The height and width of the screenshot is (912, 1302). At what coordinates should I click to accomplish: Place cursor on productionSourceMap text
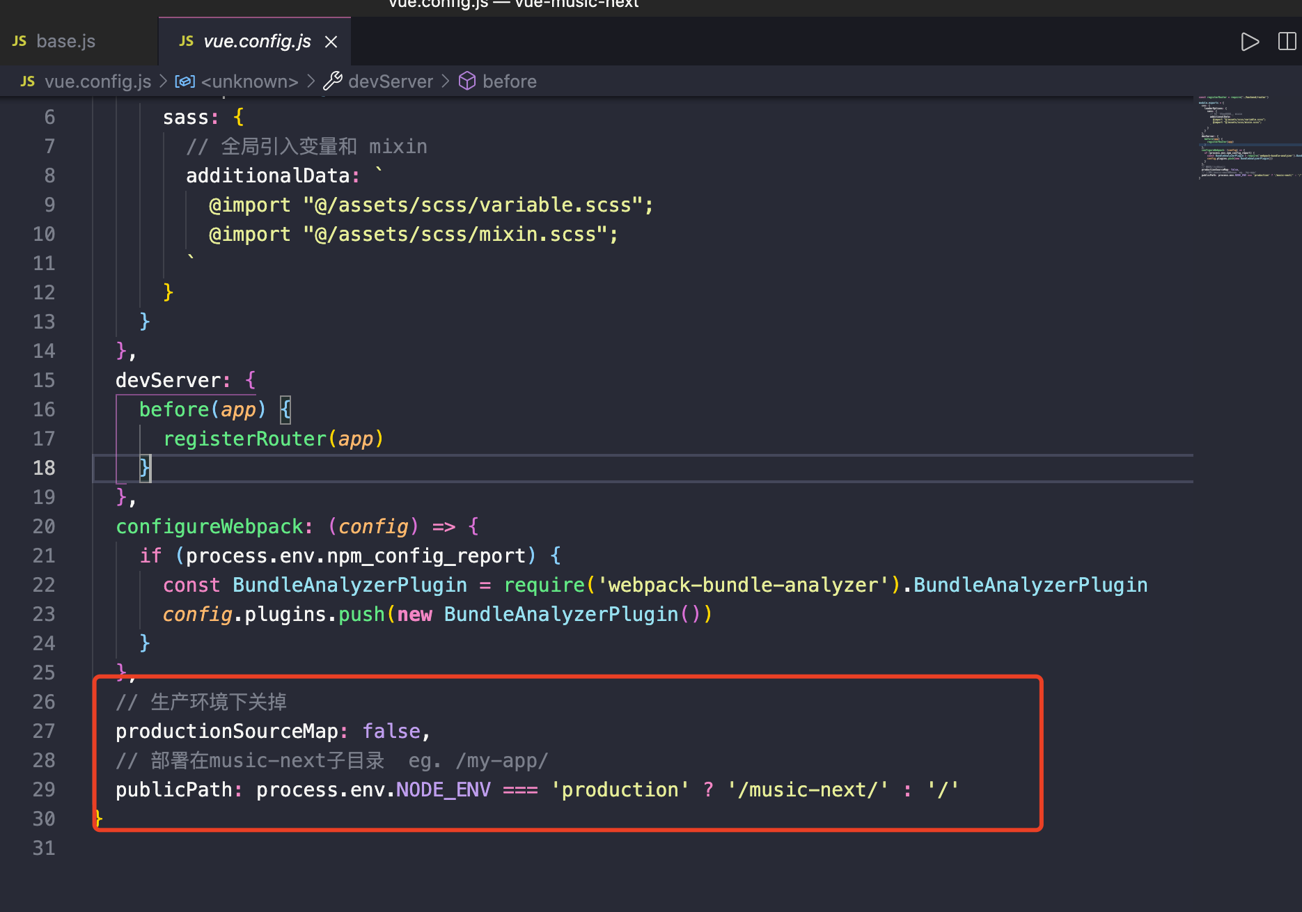pyautogui.click(x=227, y=731)
